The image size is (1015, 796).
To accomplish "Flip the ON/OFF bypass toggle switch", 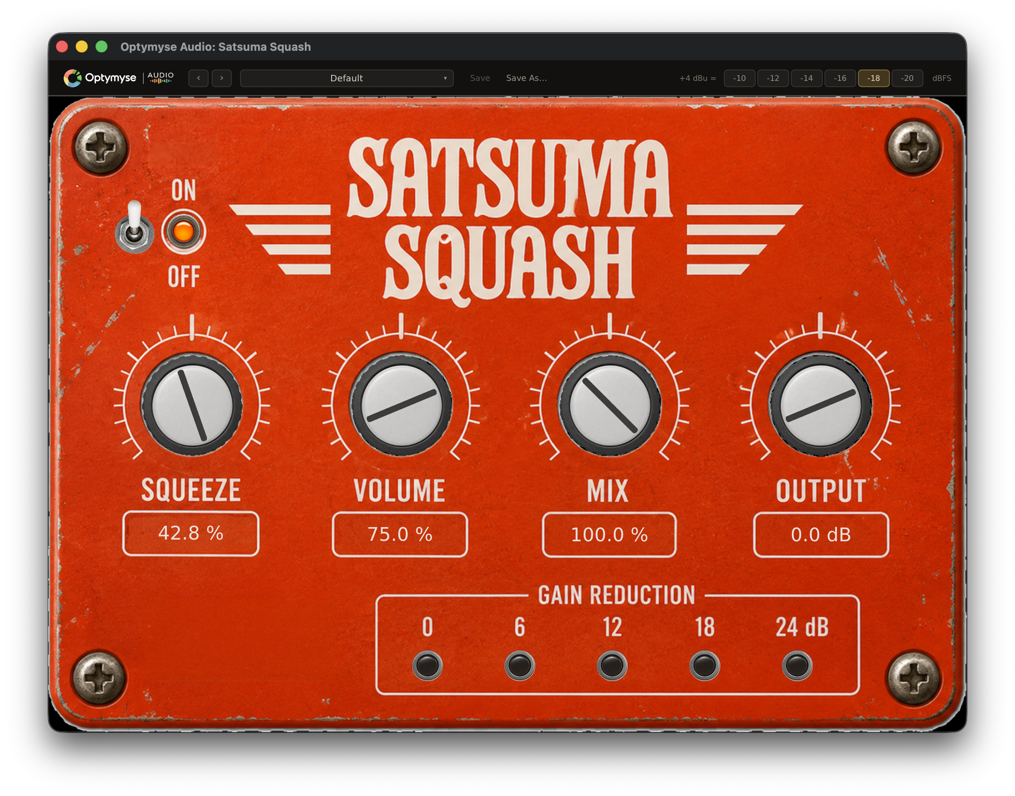I will pos(134,226).
